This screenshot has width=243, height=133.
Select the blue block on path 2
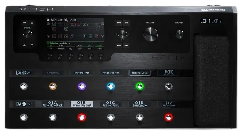pyautogui.click(x=91, y=36)
